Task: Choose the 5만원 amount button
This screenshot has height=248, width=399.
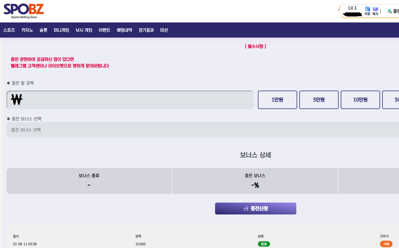Action: 319,100
